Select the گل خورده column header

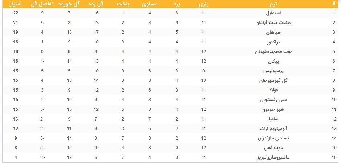pos(69,5)
